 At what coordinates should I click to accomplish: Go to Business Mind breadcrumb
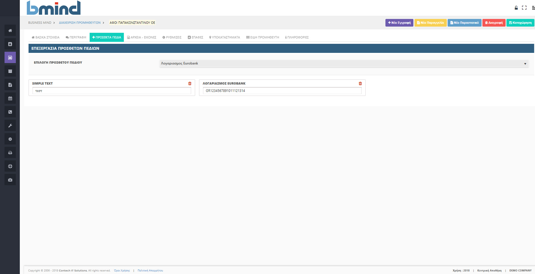pos(40,23)
